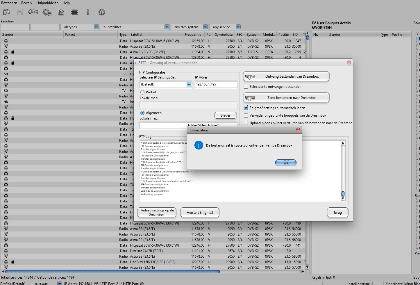This screenshot has height=285, width=420.
Task: Click the floppy disk save icon
Action: (x=20, y=12)
